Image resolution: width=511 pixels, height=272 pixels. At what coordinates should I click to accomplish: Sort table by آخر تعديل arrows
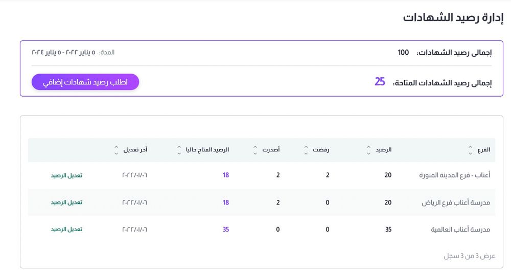click(x=117, y=150)
